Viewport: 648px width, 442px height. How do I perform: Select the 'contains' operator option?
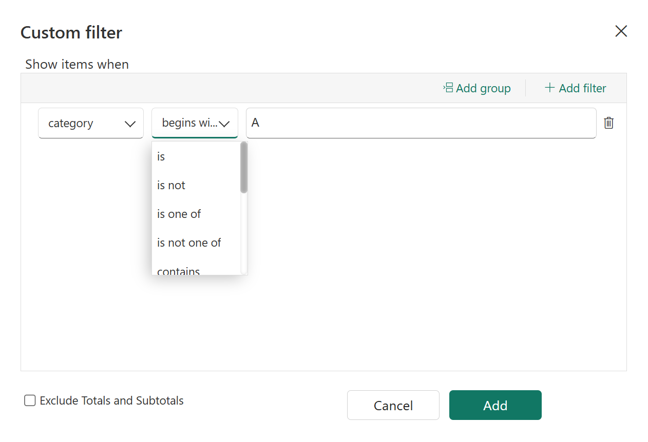[179, 270]
